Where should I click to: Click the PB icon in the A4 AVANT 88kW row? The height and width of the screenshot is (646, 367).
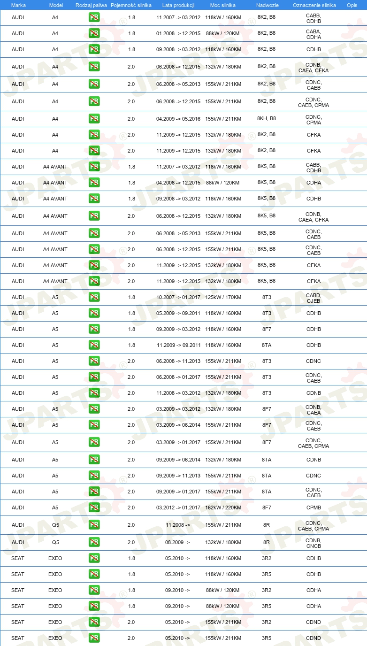pyautogui.click(x=94, y=183)
